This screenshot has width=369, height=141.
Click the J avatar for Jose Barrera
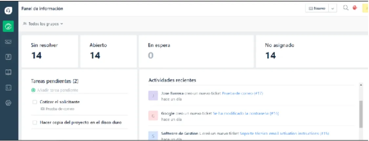coord(153,95)
